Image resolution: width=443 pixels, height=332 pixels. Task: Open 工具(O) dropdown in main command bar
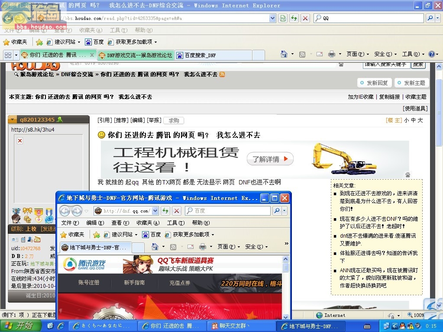[x=413, y=54]
